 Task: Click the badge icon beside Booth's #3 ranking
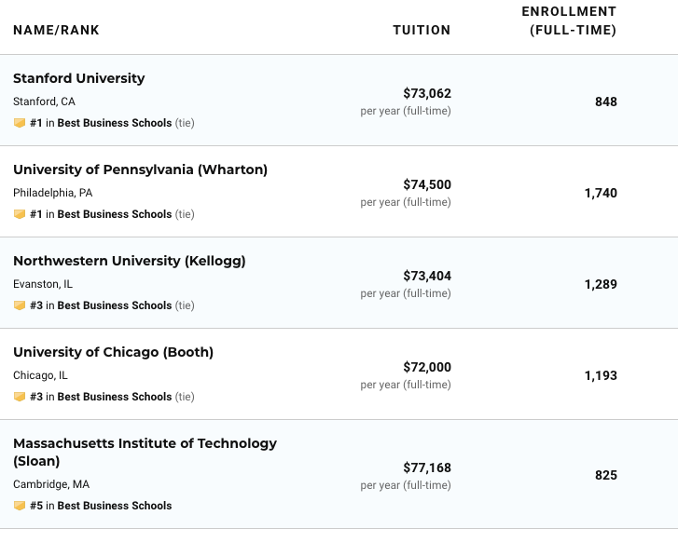(x=19, y=397)
